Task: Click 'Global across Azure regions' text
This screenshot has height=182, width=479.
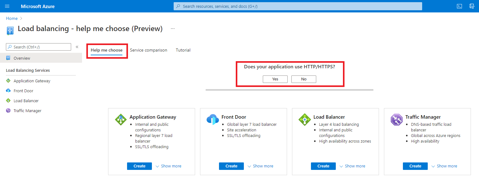Action: 436,136
